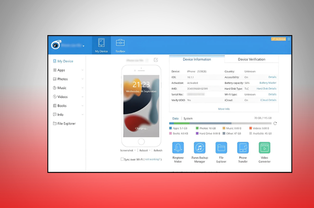Screen dimensions: 314x208
Task: Switch to the System storage tab
Action: (x=188, y=118)
